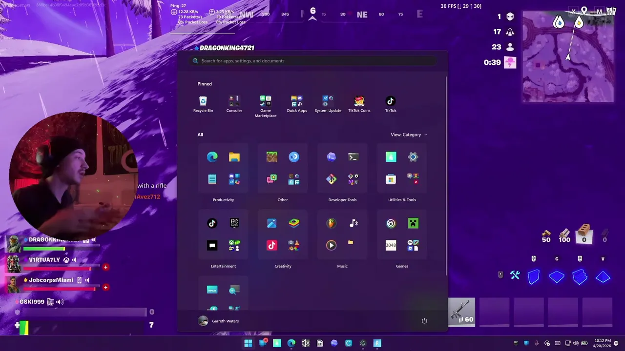Expand the Games group's extra-apps cluster
The image size is (625, 351).
(x=413, y=245)
